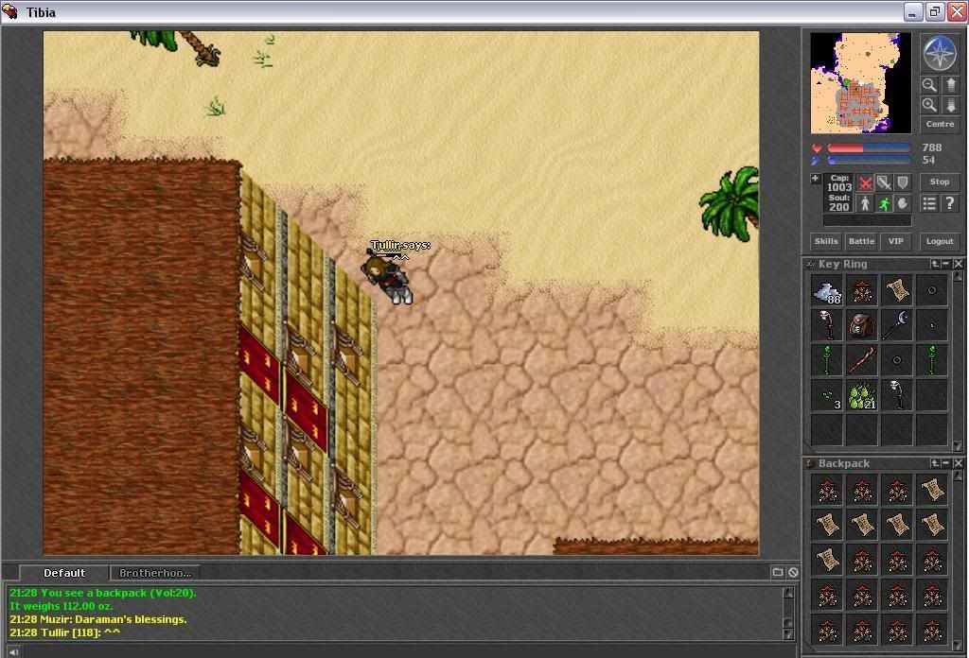Select the skull-marked backpack in Key Ring
This screenshot has height=658, width=969.
pyautogui.click(x=862, y=325)
